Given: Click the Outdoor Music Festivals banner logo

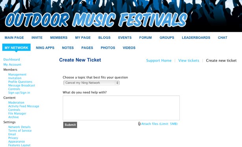Looking at the screenshot, I should [x=96, y=20].
